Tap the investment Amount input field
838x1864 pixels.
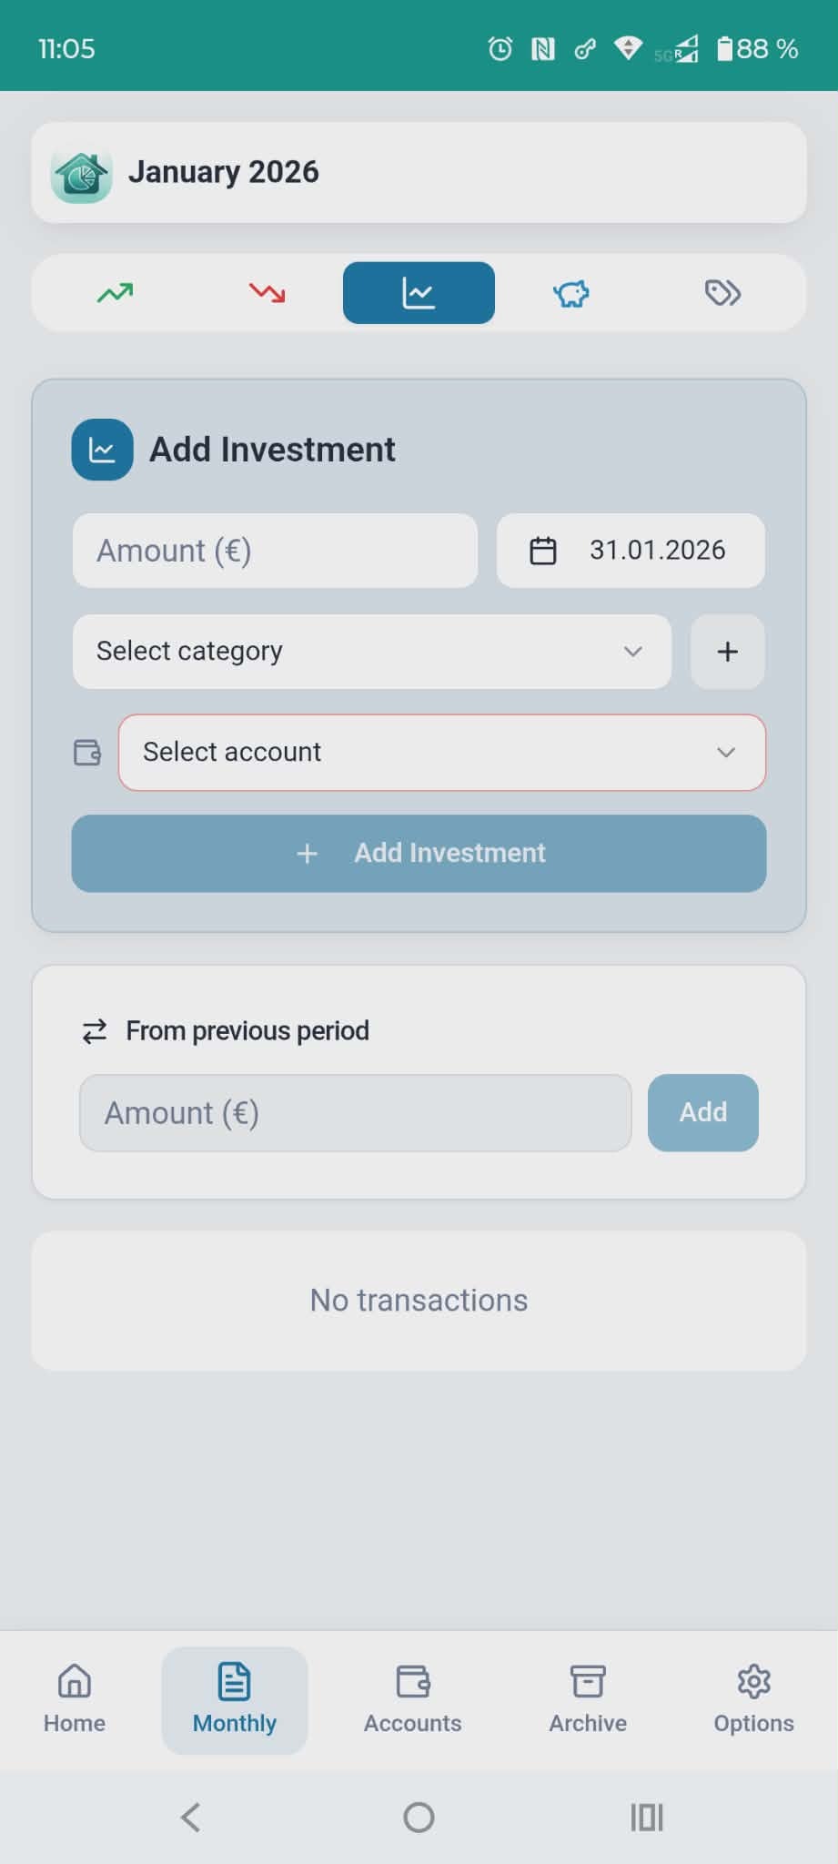(x=274, y=550)
